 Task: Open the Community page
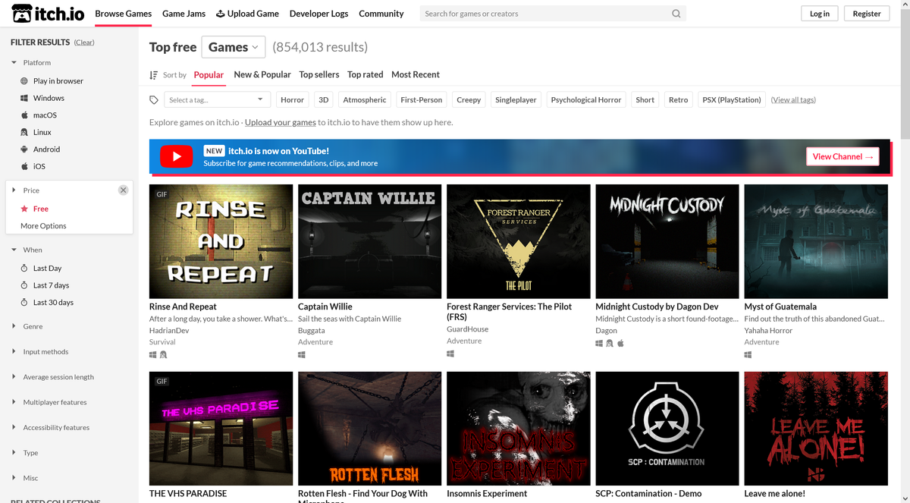[381, 14]
